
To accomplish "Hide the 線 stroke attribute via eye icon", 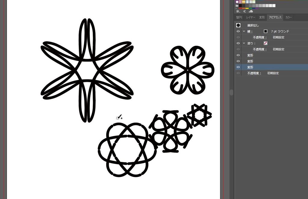I will point(238,31).
